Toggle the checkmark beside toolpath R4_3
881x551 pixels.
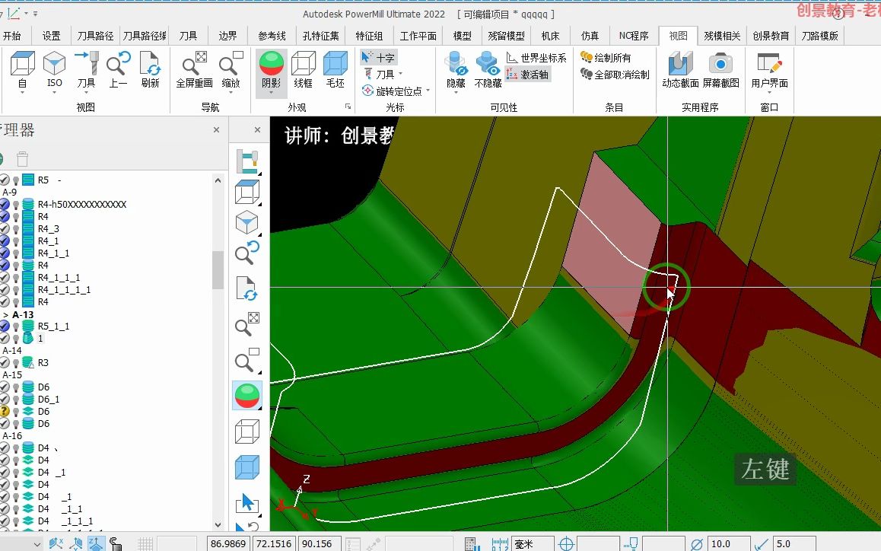(5, 229)
